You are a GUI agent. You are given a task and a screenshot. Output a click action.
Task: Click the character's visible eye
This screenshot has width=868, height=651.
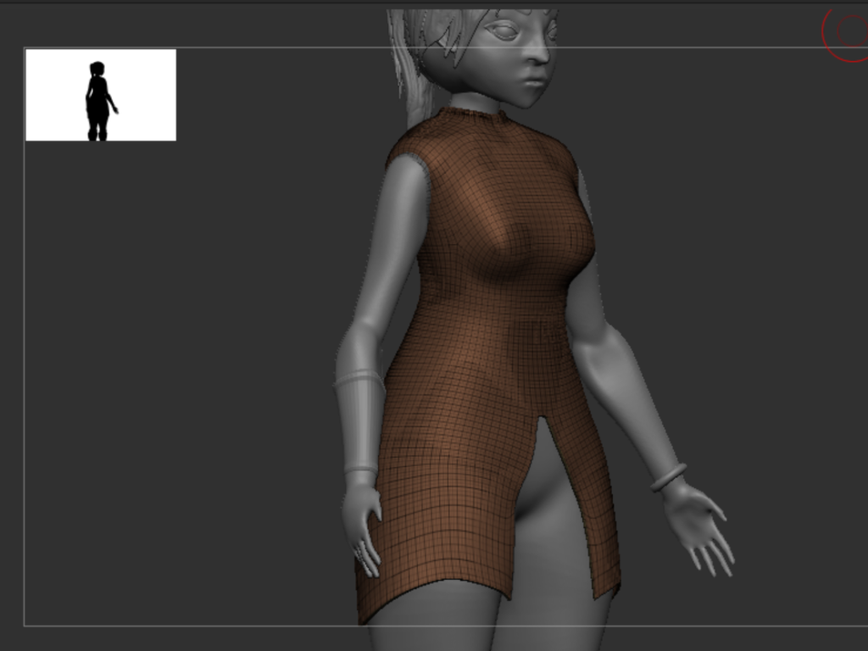click(503, 32)
